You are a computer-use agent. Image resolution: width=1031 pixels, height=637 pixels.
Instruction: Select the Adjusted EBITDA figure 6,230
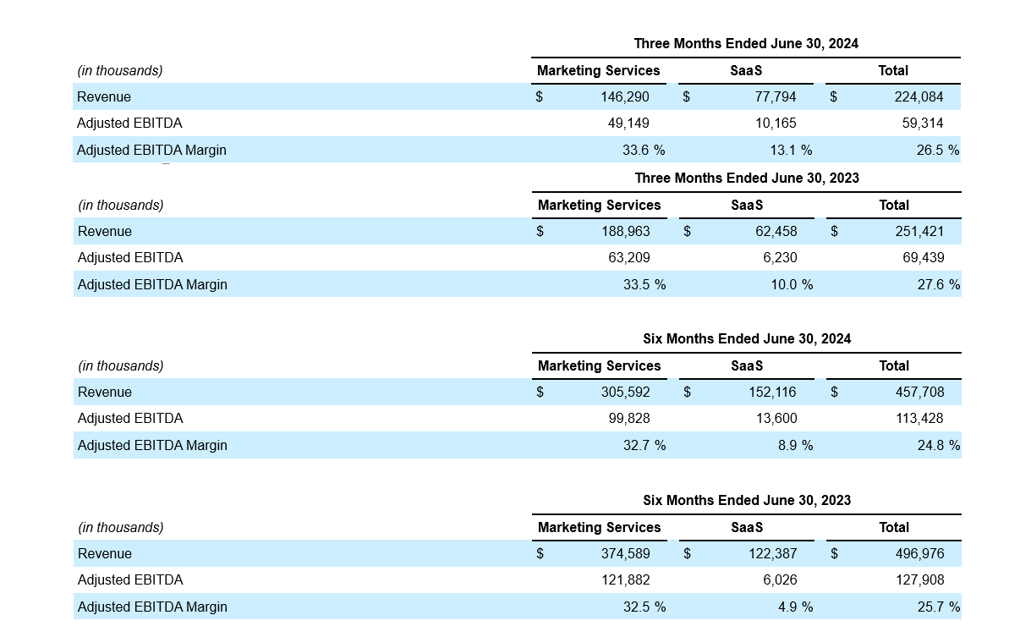[780, 258]
